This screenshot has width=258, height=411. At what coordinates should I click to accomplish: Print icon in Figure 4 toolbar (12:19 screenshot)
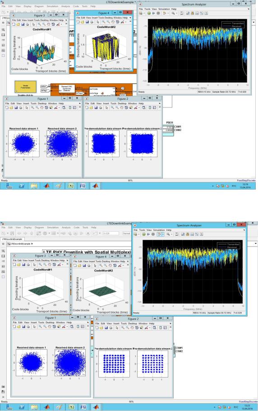pos(92,22)
